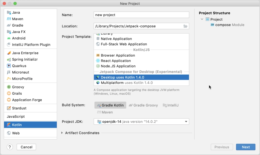Click the "Groovy" sidebar text
The height and width of the screenshot is (155, 260).
click(x=18, y=87)
